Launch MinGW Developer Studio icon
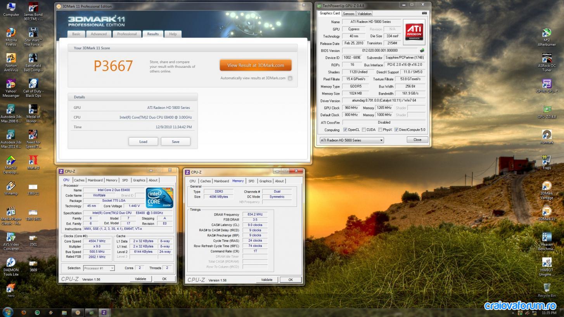The width and height of the screenshot is (564, 317). [x=11, y=165]
